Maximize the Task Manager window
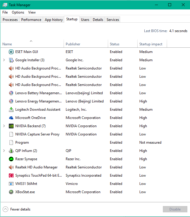The image size is (190, 217). (170, 5)
